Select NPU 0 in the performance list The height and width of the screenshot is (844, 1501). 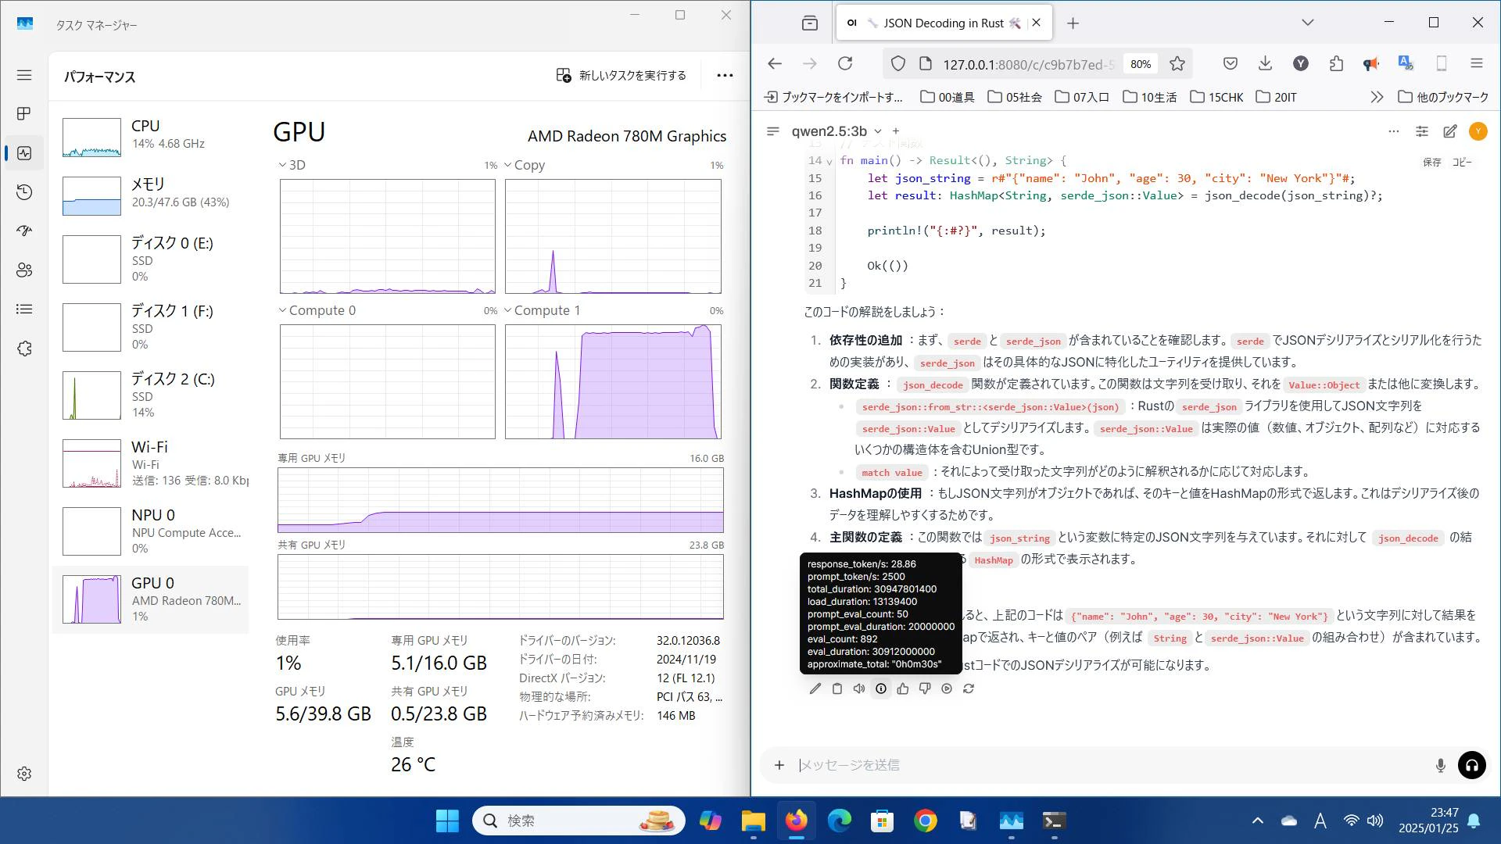(x=151, y=531)
